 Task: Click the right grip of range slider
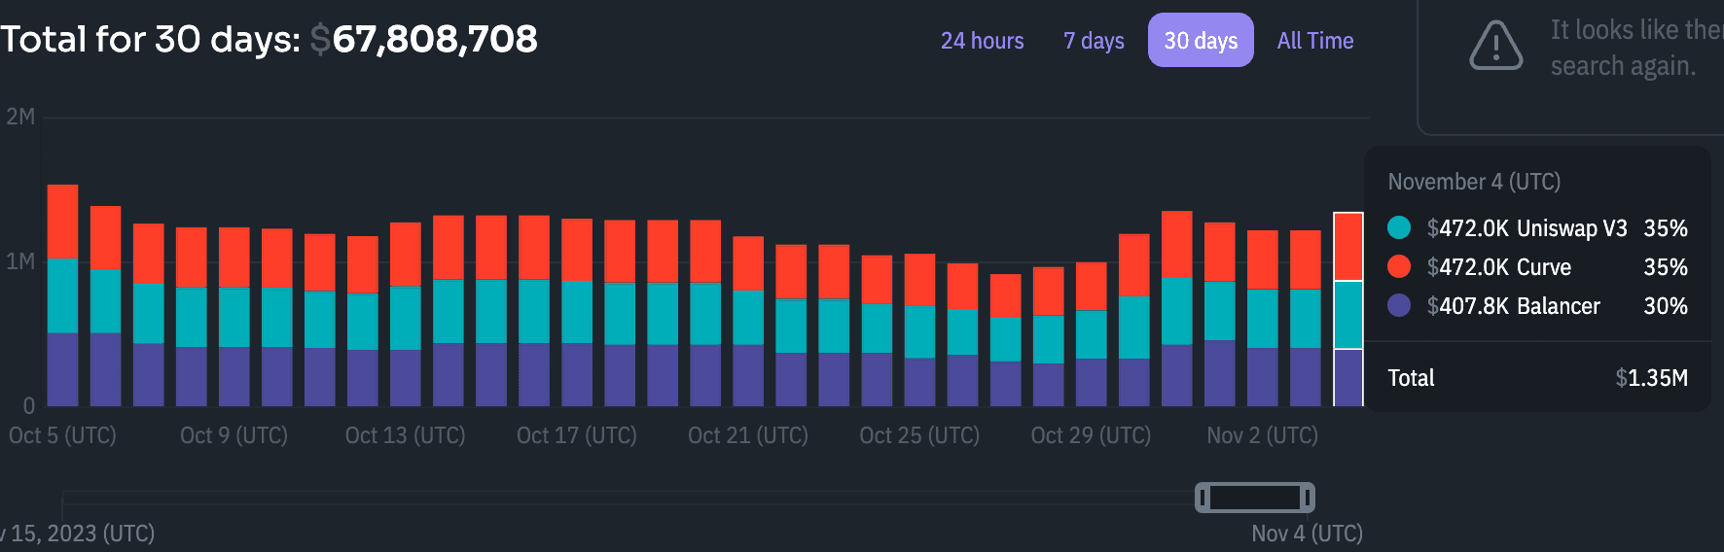(1308, 498)
